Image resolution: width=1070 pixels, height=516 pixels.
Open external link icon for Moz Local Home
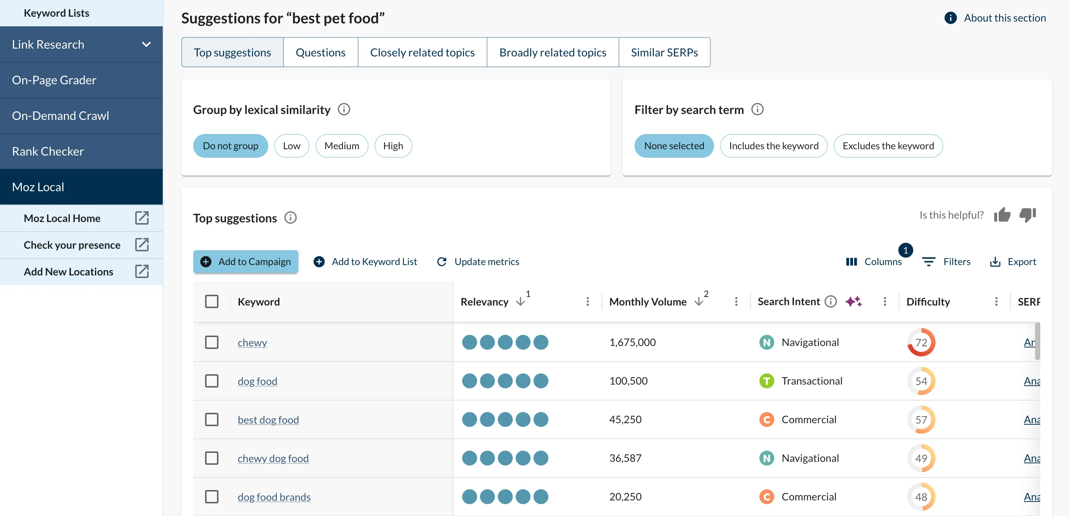[x=142, y=218]
